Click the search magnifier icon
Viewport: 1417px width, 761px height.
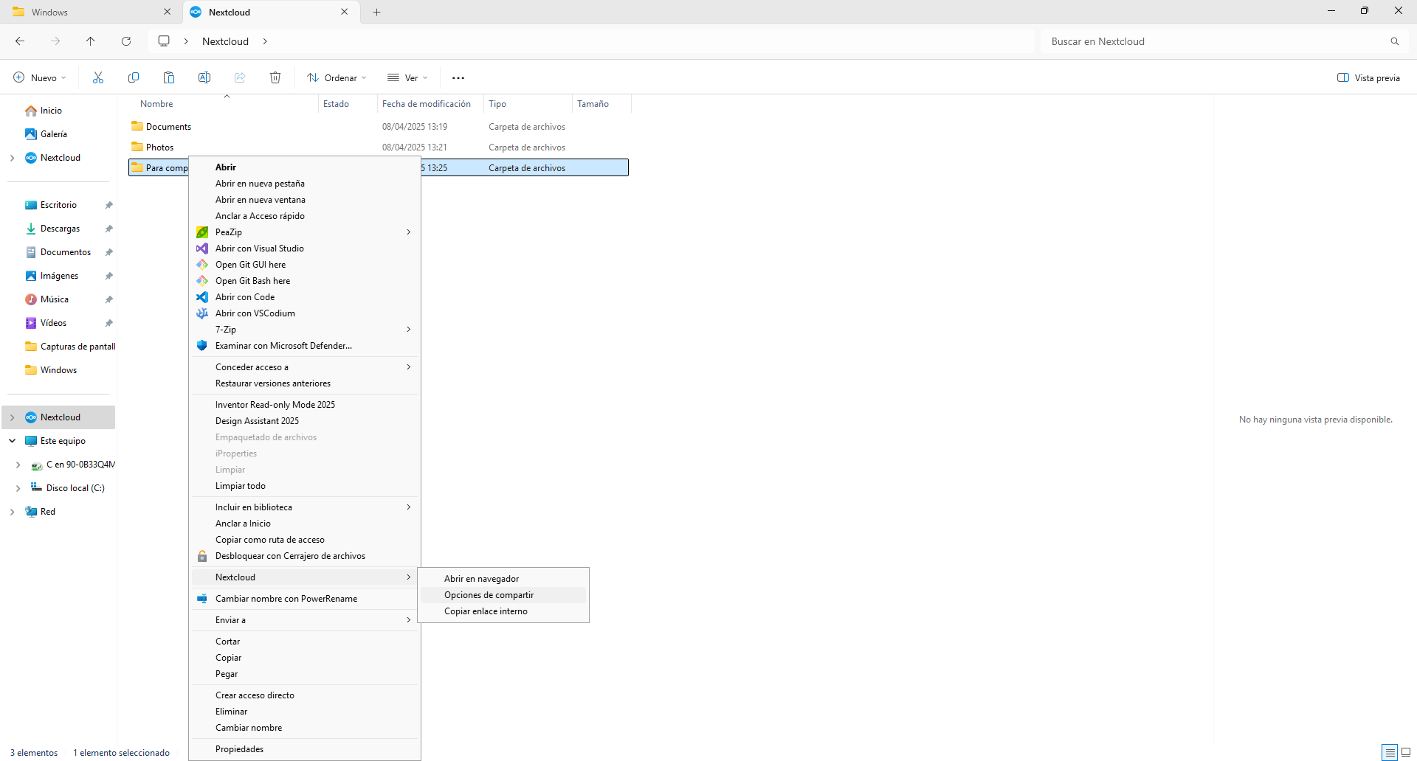tap(1395, 41)
